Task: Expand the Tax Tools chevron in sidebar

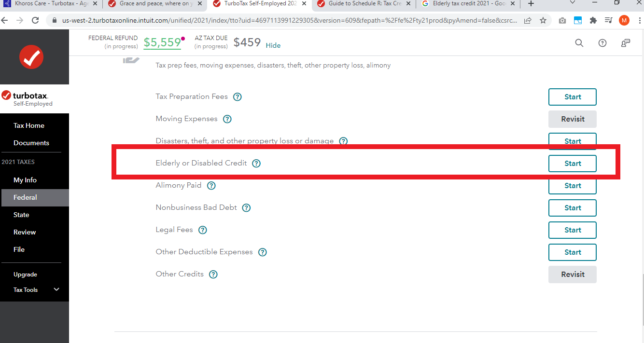Action: coord(56,289)
